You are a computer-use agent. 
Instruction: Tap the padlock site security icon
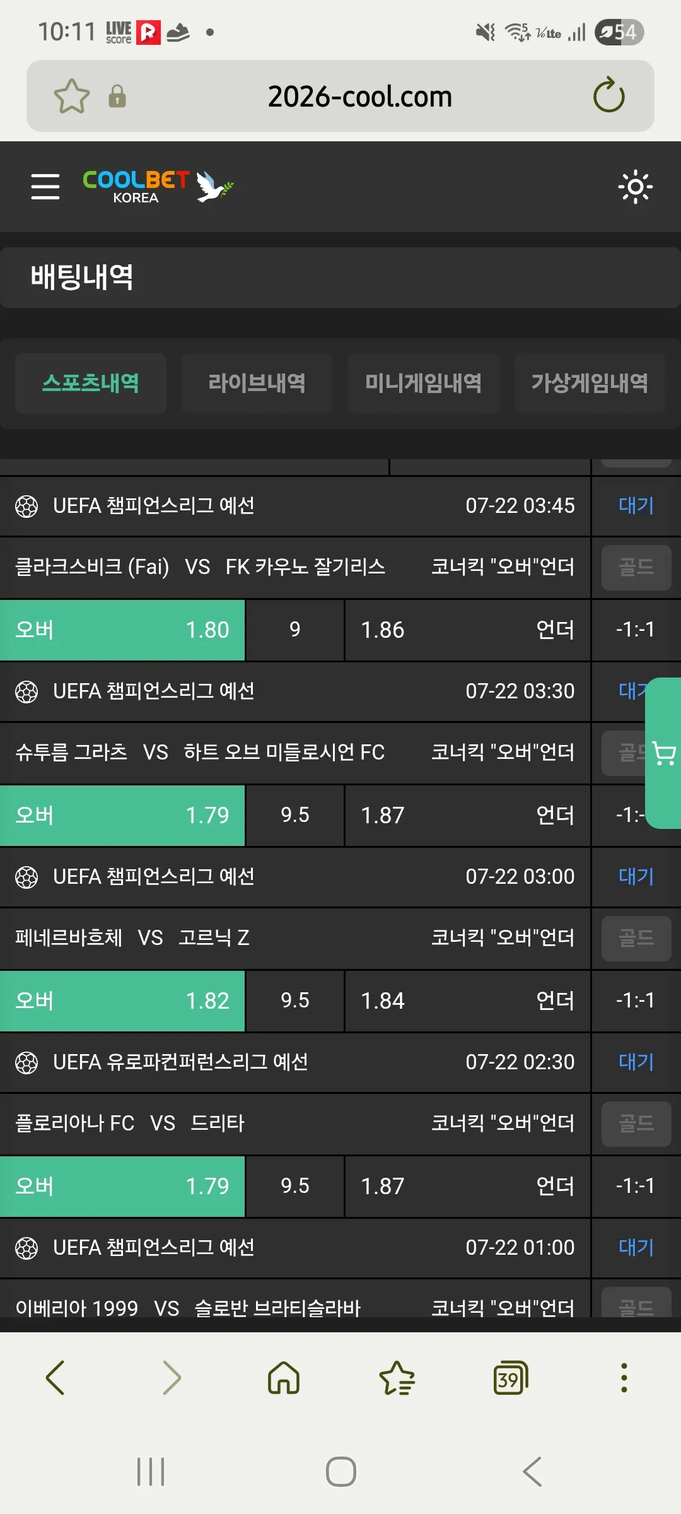pyautogui.click(x=117, y=97)
